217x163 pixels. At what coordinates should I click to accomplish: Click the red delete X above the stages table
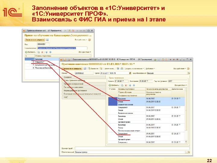point(126,85)
